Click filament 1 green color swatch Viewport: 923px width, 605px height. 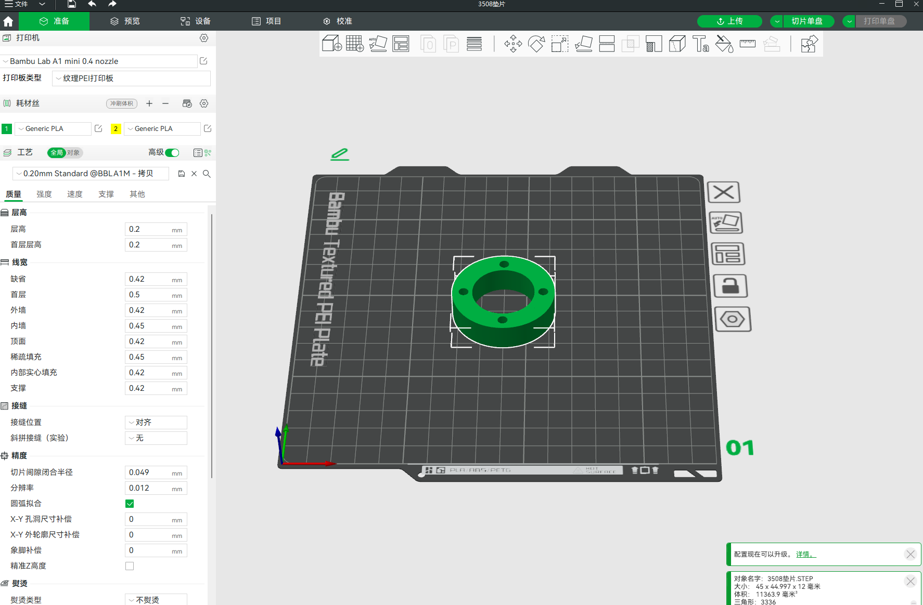tap(7, 129)
